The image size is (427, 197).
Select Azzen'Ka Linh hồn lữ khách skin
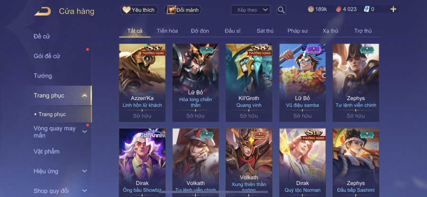pos(142,82)
